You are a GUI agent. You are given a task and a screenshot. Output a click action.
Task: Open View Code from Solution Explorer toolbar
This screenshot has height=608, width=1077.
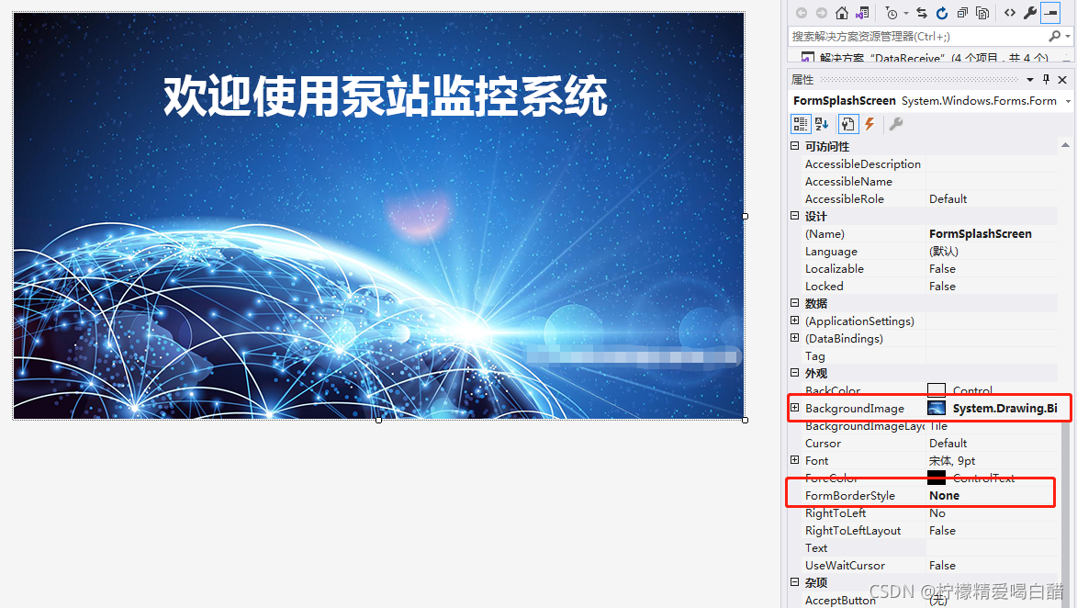pos(1010,13)
